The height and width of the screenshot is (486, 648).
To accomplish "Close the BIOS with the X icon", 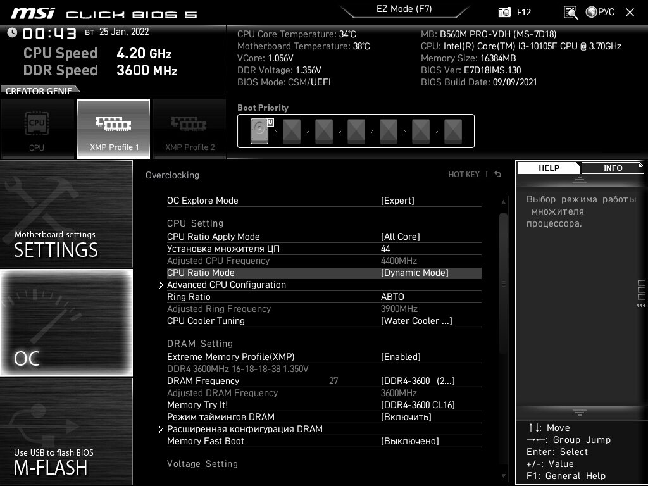I will 630,12.
